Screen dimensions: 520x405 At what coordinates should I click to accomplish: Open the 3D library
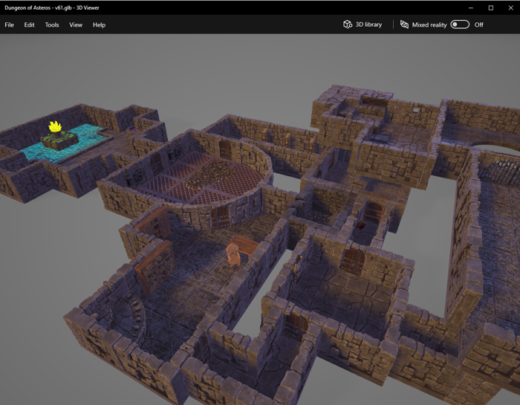[x=363, y=25]
